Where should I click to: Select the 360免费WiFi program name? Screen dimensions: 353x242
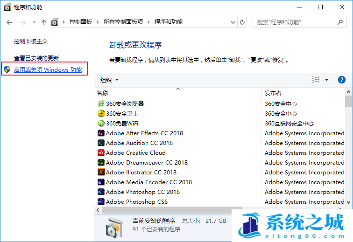click(122, 124)
